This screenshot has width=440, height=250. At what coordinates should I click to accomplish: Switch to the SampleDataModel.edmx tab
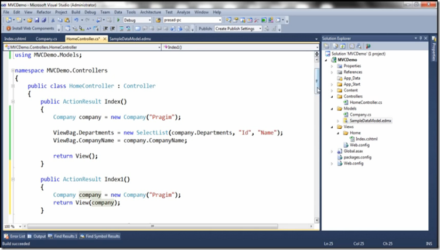(130, 39)
